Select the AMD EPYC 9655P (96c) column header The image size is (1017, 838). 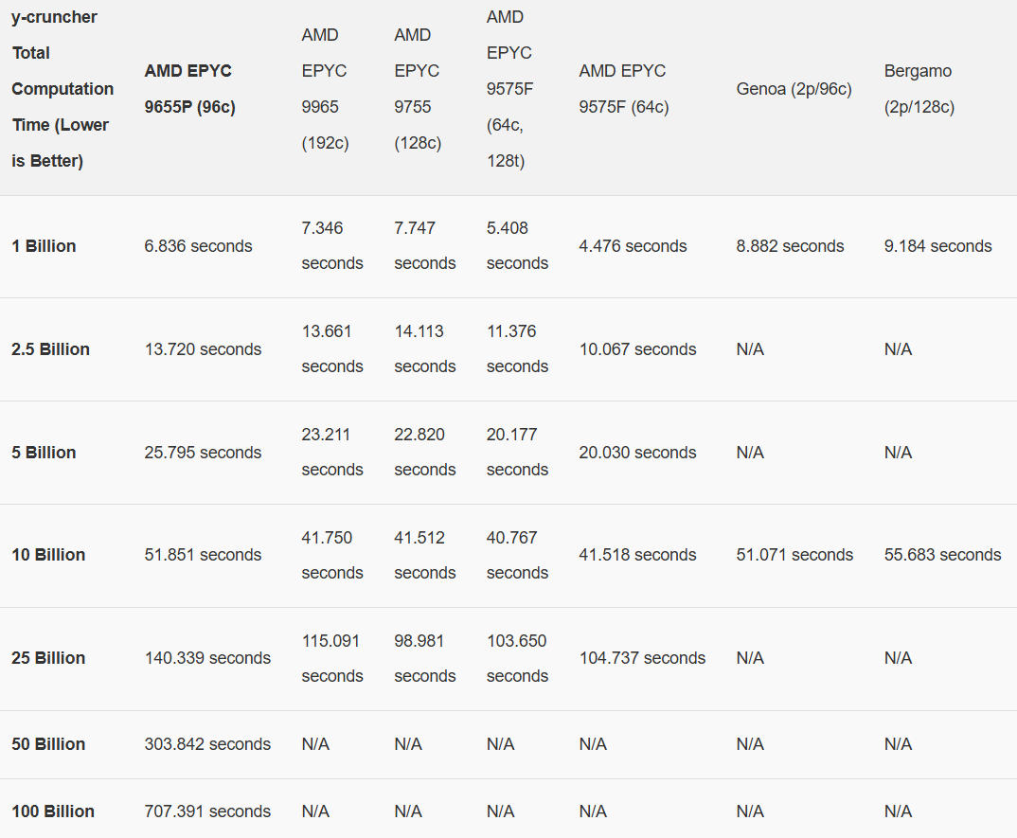190,89
